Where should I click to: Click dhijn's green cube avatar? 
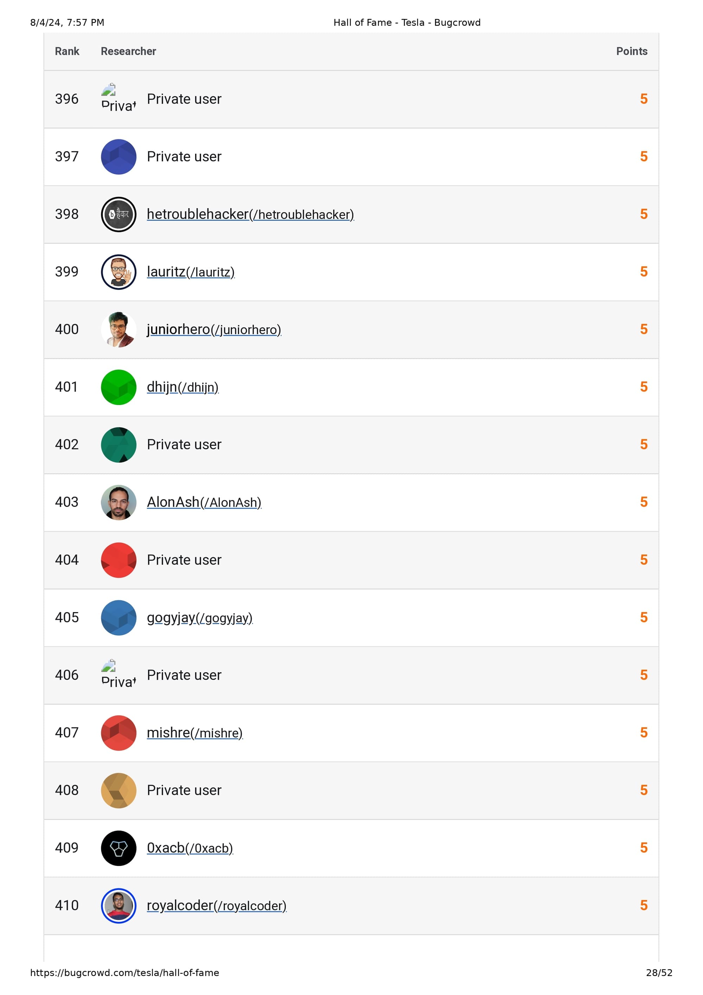118,387
